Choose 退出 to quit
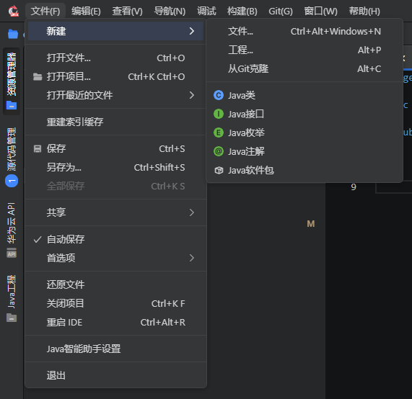Screen dimensions: 412x399 pos(116,376)
